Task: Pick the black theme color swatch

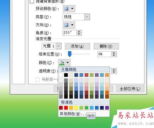Action: pyautogui.click(x=66, y=75)
